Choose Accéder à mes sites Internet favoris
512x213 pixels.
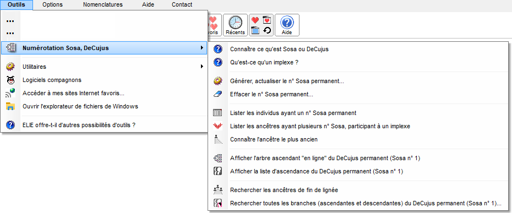pos(104,93)
